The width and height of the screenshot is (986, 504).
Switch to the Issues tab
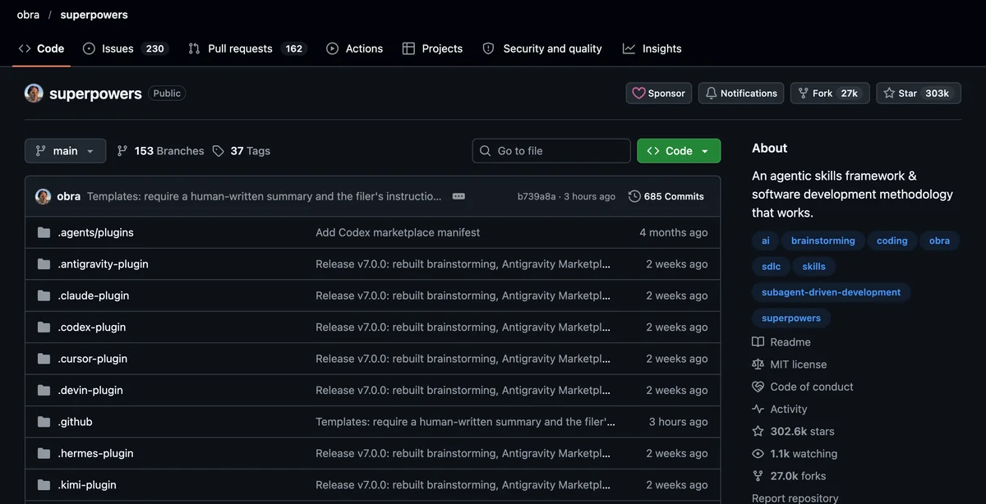(125, 48)
